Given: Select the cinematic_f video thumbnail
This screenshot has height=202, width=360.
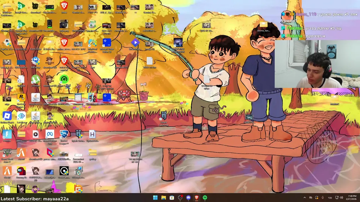Looking at the screenshot, I should [121, 26].
